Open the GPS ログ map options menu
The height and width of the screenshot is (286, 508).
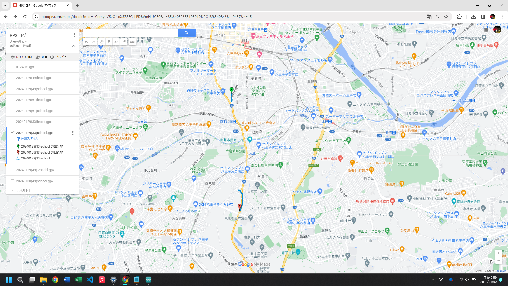[74, 35]
